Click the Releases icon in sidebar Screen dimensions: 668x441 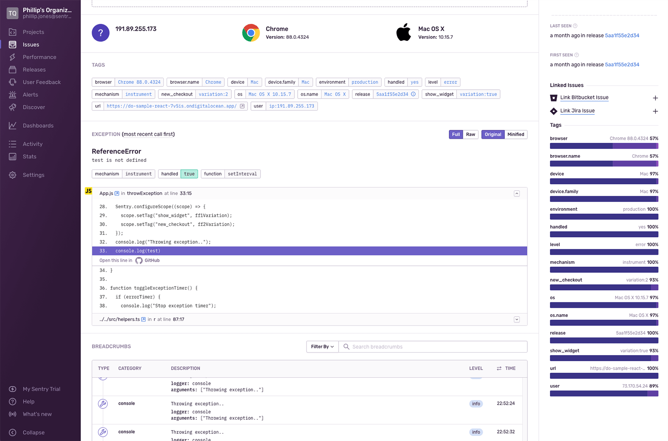click(x=13, y=69)
